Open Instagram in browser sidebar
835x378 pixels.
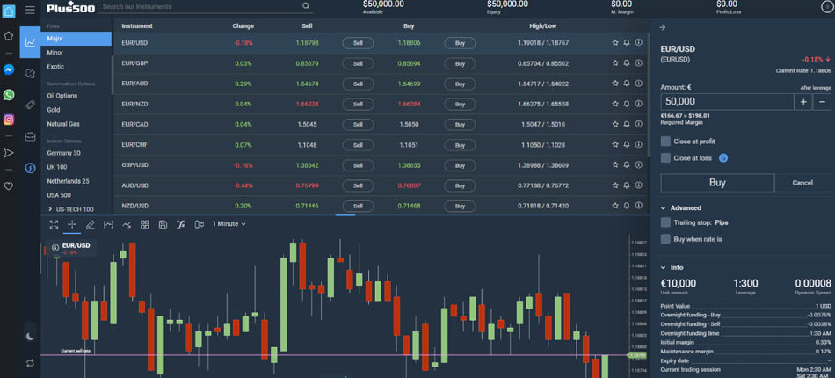coord(9,120)
